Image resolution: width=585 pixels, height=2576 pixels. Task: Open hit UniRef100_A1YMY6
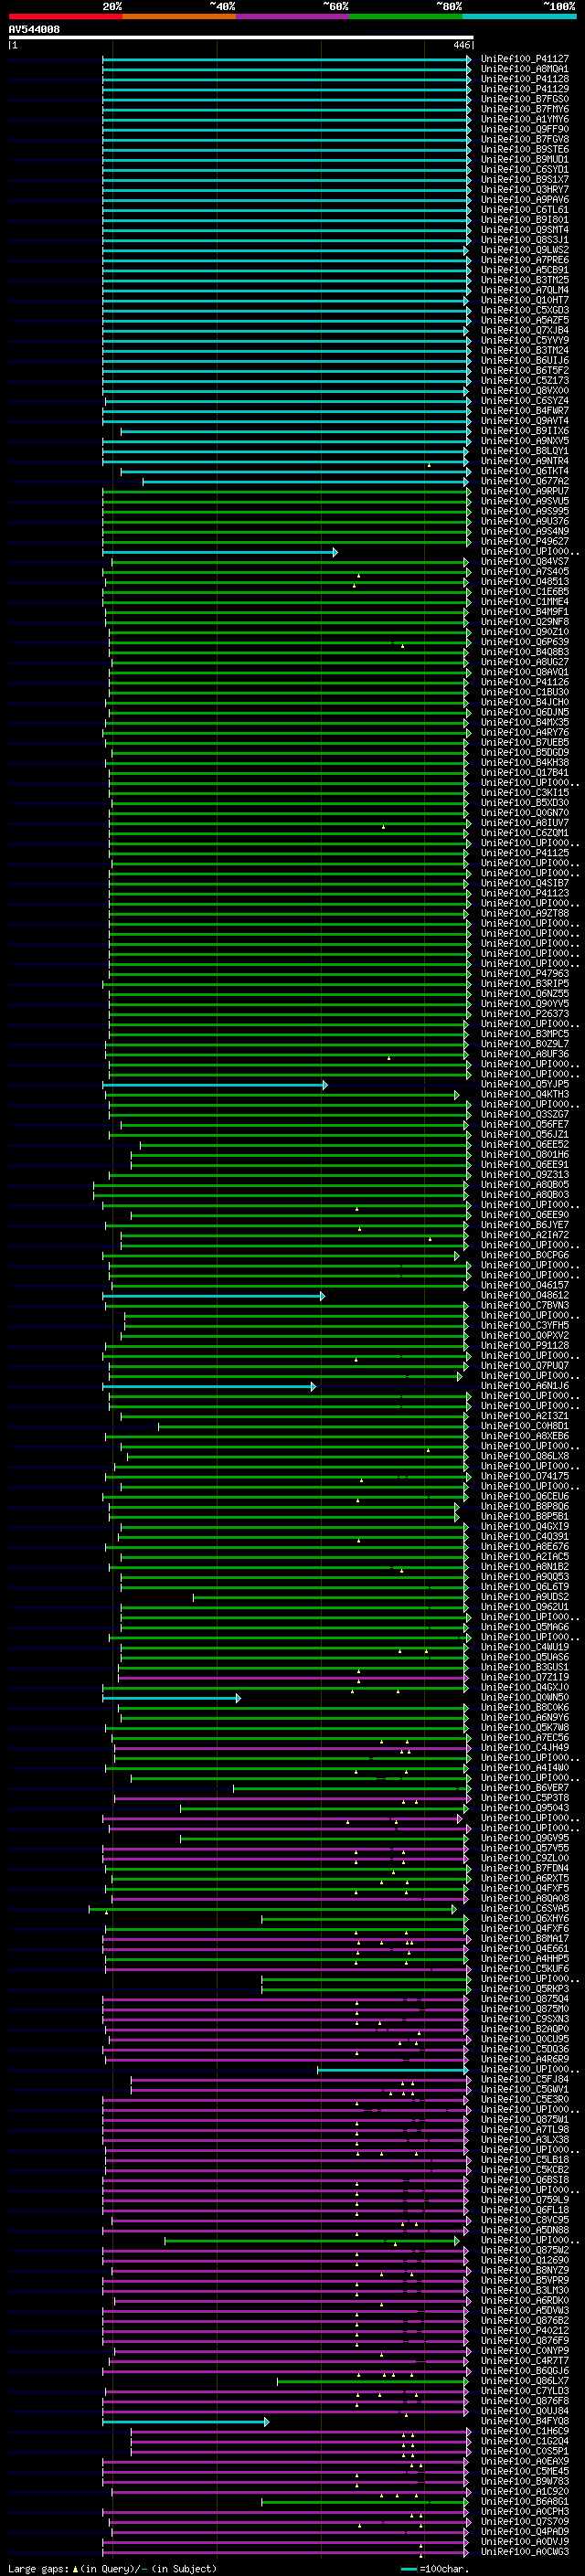(525, 119)
